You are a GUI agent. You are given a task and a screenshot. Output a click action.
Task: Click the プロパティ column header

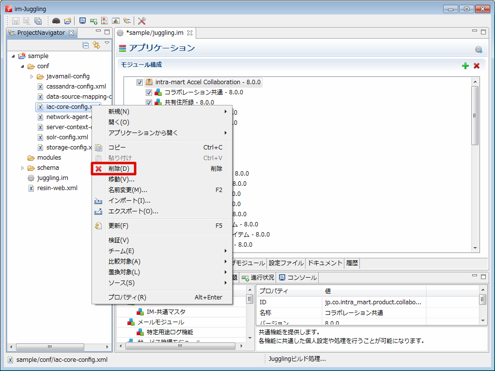point(289,291)
